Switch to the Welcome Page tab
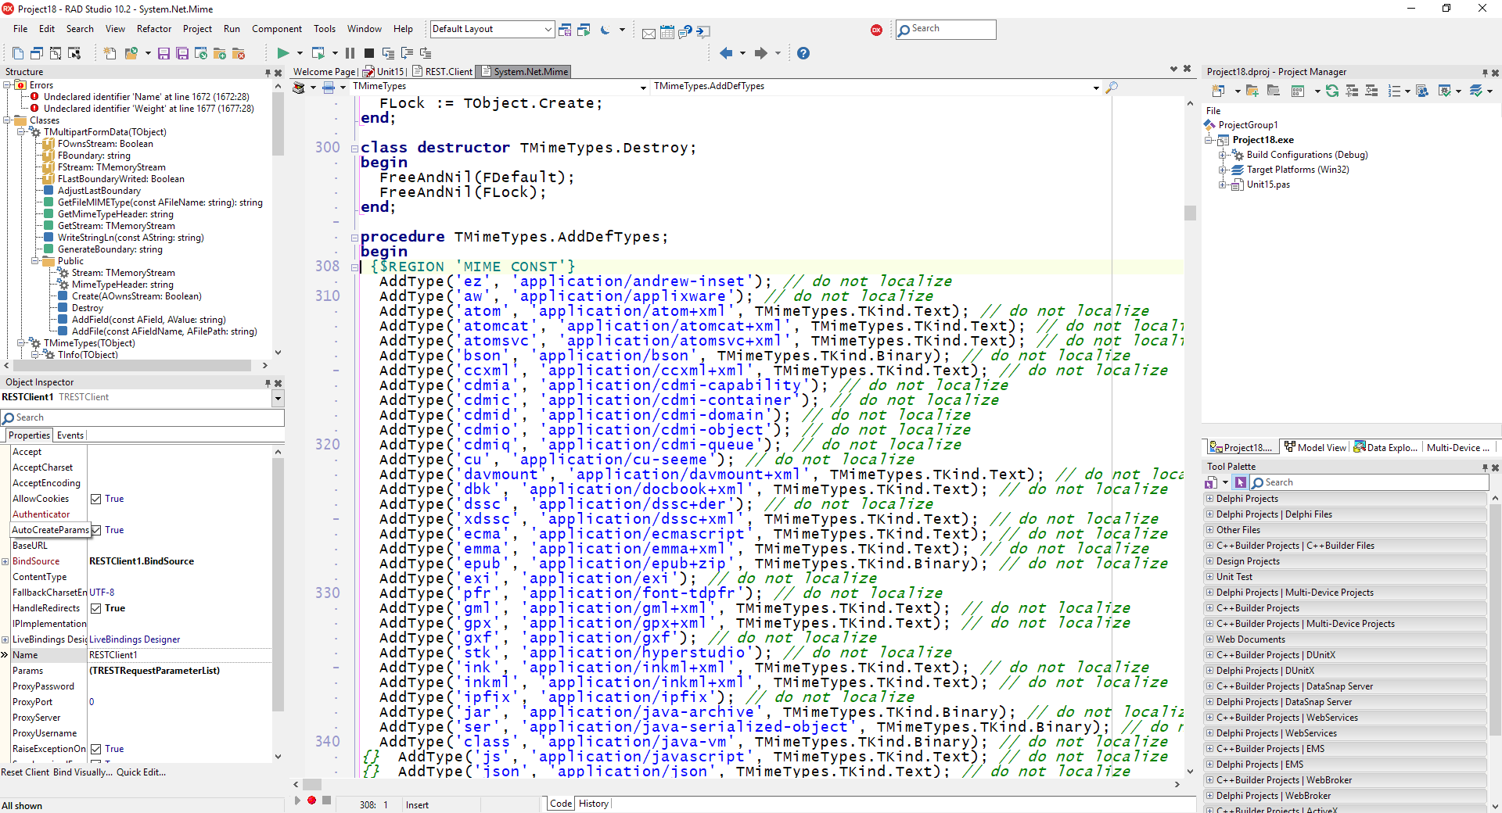The image size is (1502, 813). click(324, 72)
